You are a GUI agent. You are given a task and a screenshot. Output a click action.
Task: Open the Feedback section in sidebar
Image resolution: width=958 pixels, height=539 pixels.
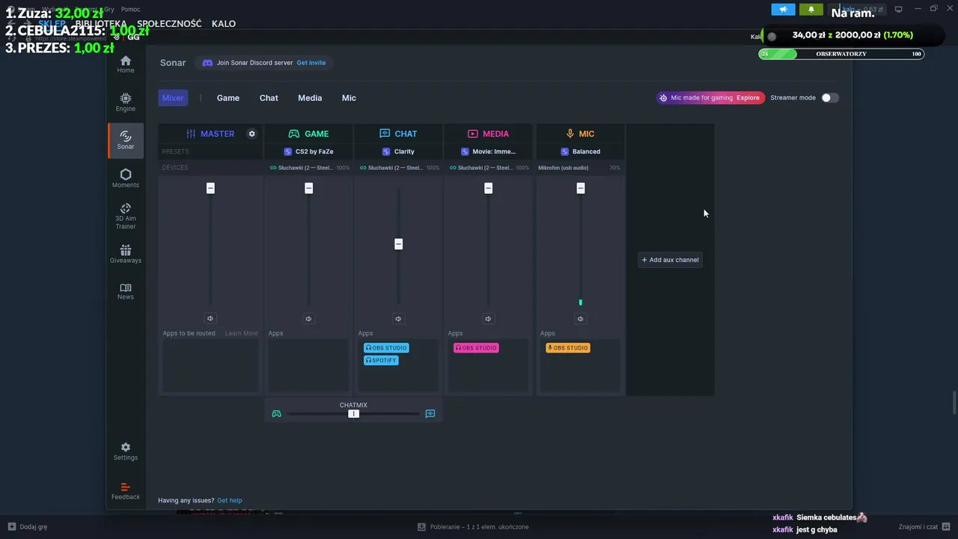point(126,491)
